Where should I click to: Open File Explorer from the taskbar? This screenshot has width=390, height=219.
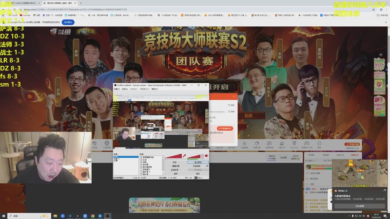55,216
